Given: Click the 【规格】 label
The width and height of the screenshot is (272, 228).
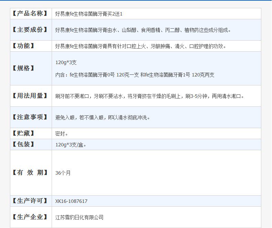Looking at the screenshot, I should 23,68.
